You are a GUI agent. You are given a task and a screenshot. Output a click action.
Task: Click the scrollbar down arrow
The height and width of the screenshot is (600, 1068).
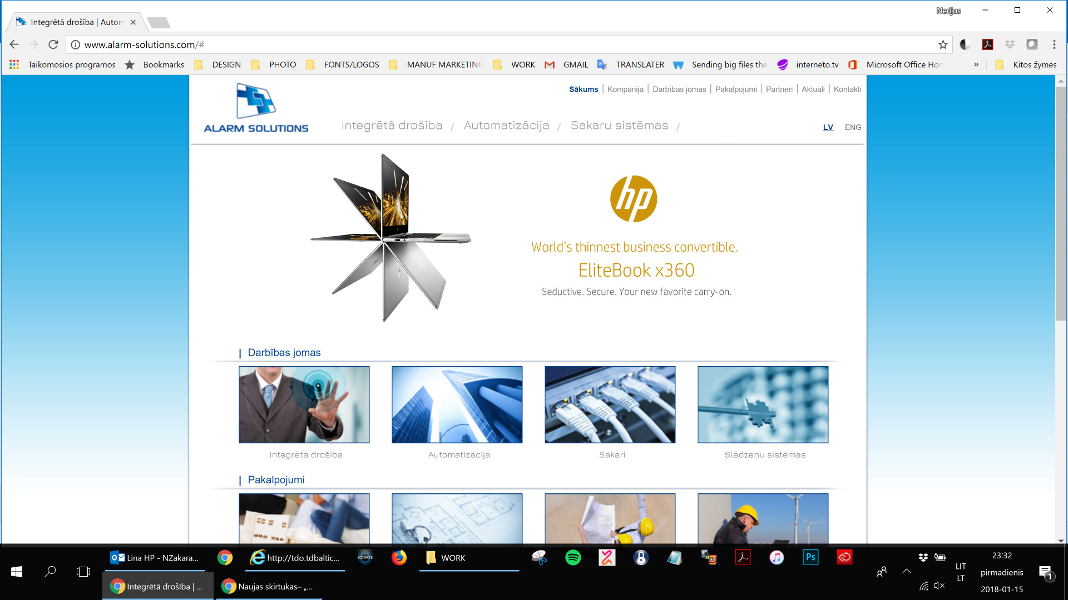[x=1061, y=541]
